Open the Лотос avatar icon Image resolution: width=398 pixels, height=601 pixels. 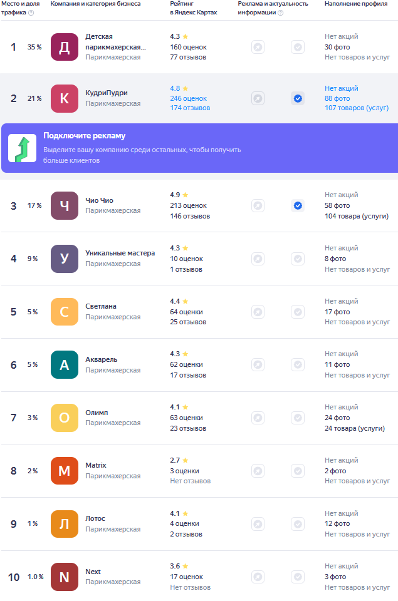click(x=65, y=524)
